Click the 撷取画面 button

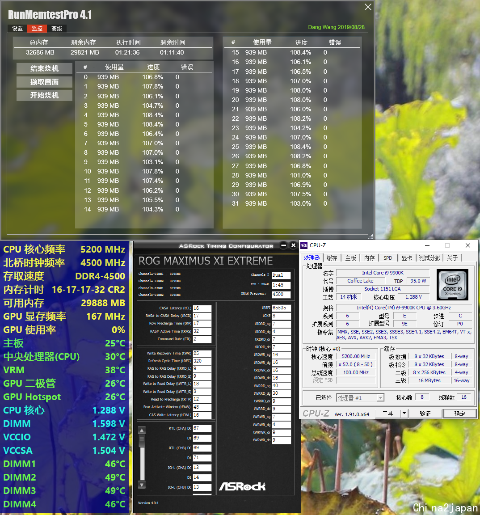44,82
